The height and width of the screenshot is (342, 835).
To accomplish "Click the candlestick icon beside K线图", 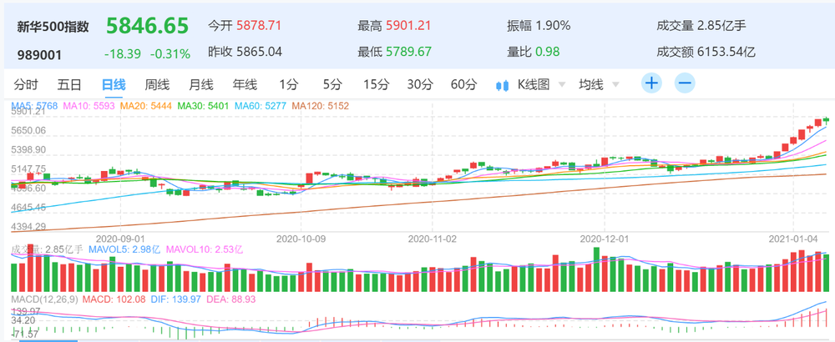I will coord(503,84).
